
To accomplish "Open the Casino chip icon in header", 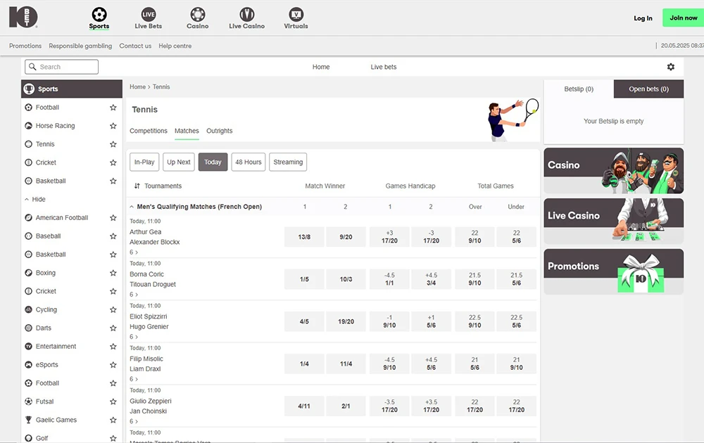I will [198, 15].
